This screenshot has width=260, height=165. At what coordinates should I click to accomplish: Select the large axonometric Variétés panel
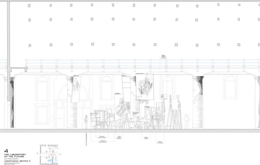tap(145, 87)
